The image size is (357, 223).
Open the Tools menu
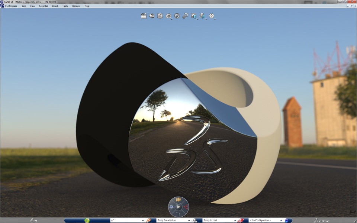point(65,6)
